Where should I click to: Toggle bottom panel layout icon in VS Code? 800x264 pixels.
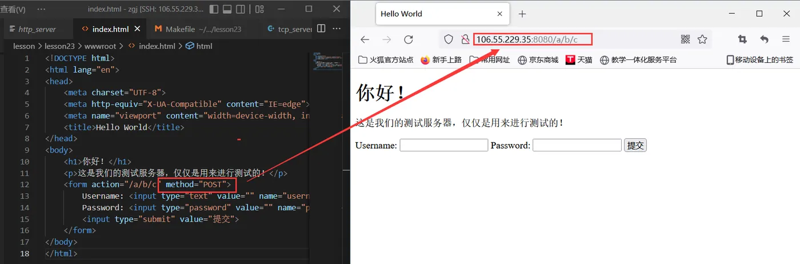227,9
